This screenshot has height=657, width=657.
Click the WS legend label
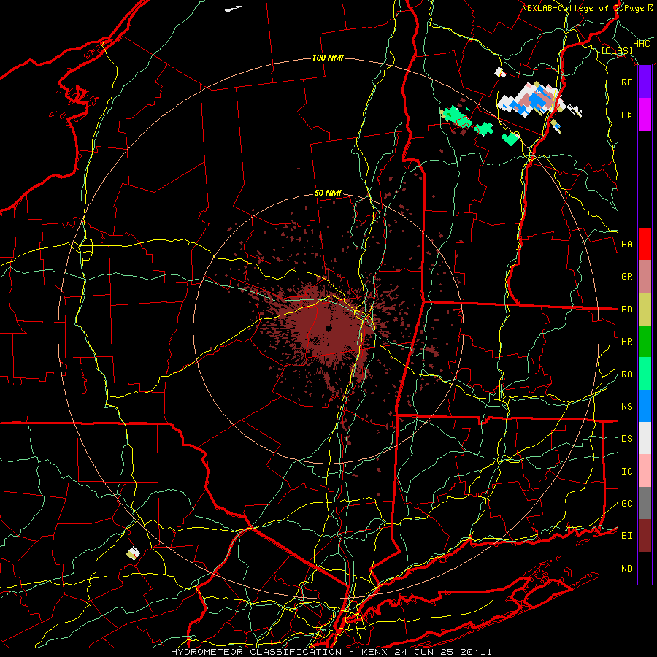(627, 407)
